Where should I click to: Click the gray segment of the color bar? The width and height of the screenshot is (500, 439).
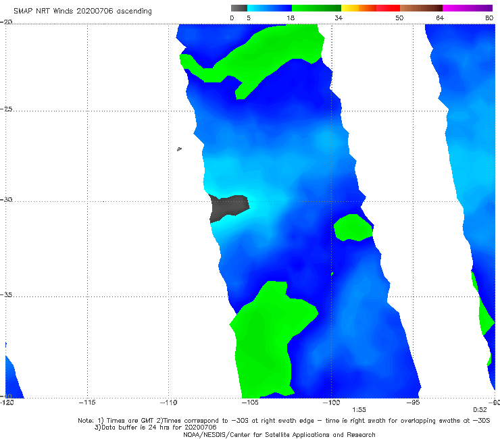[x=239, y=8]
